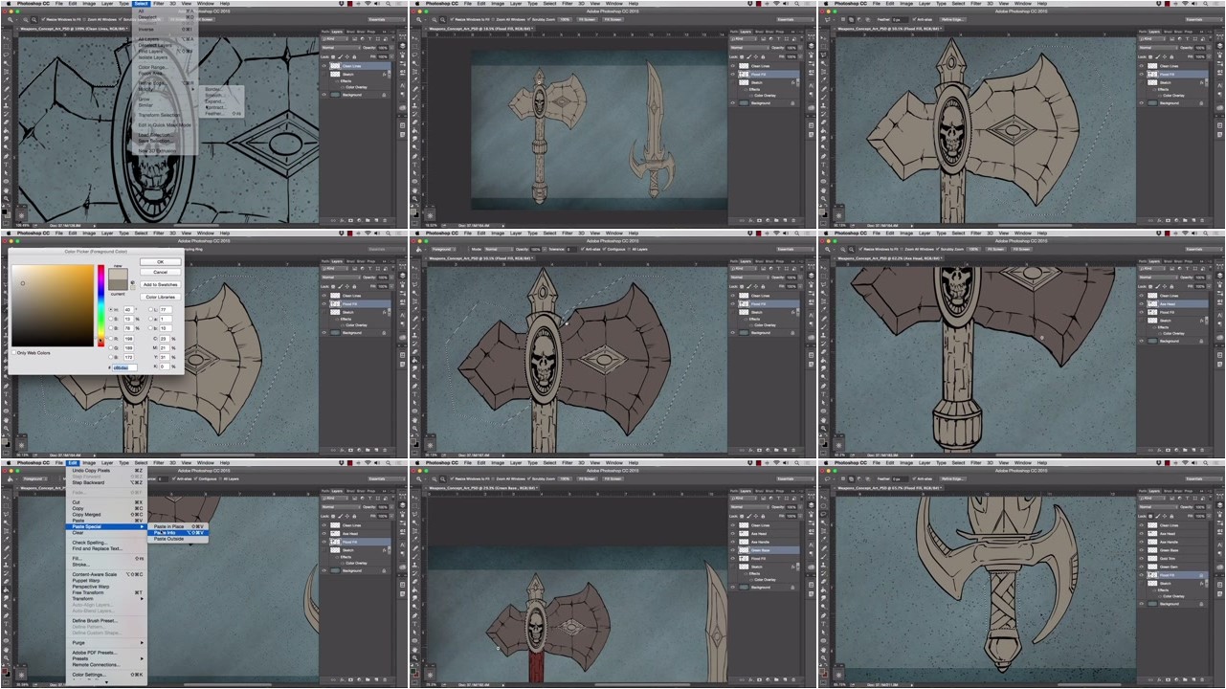
Task: Choose the Crop tool in the Gold Trim frame
Action: point(823,531)
